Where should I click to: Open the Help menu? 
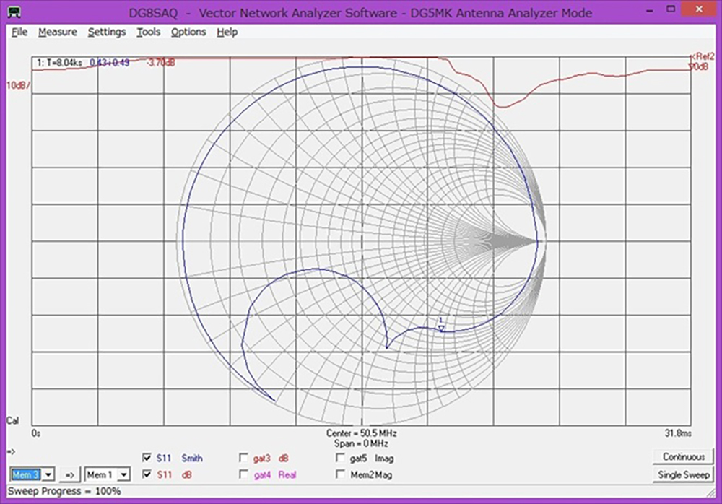(227, 32)
